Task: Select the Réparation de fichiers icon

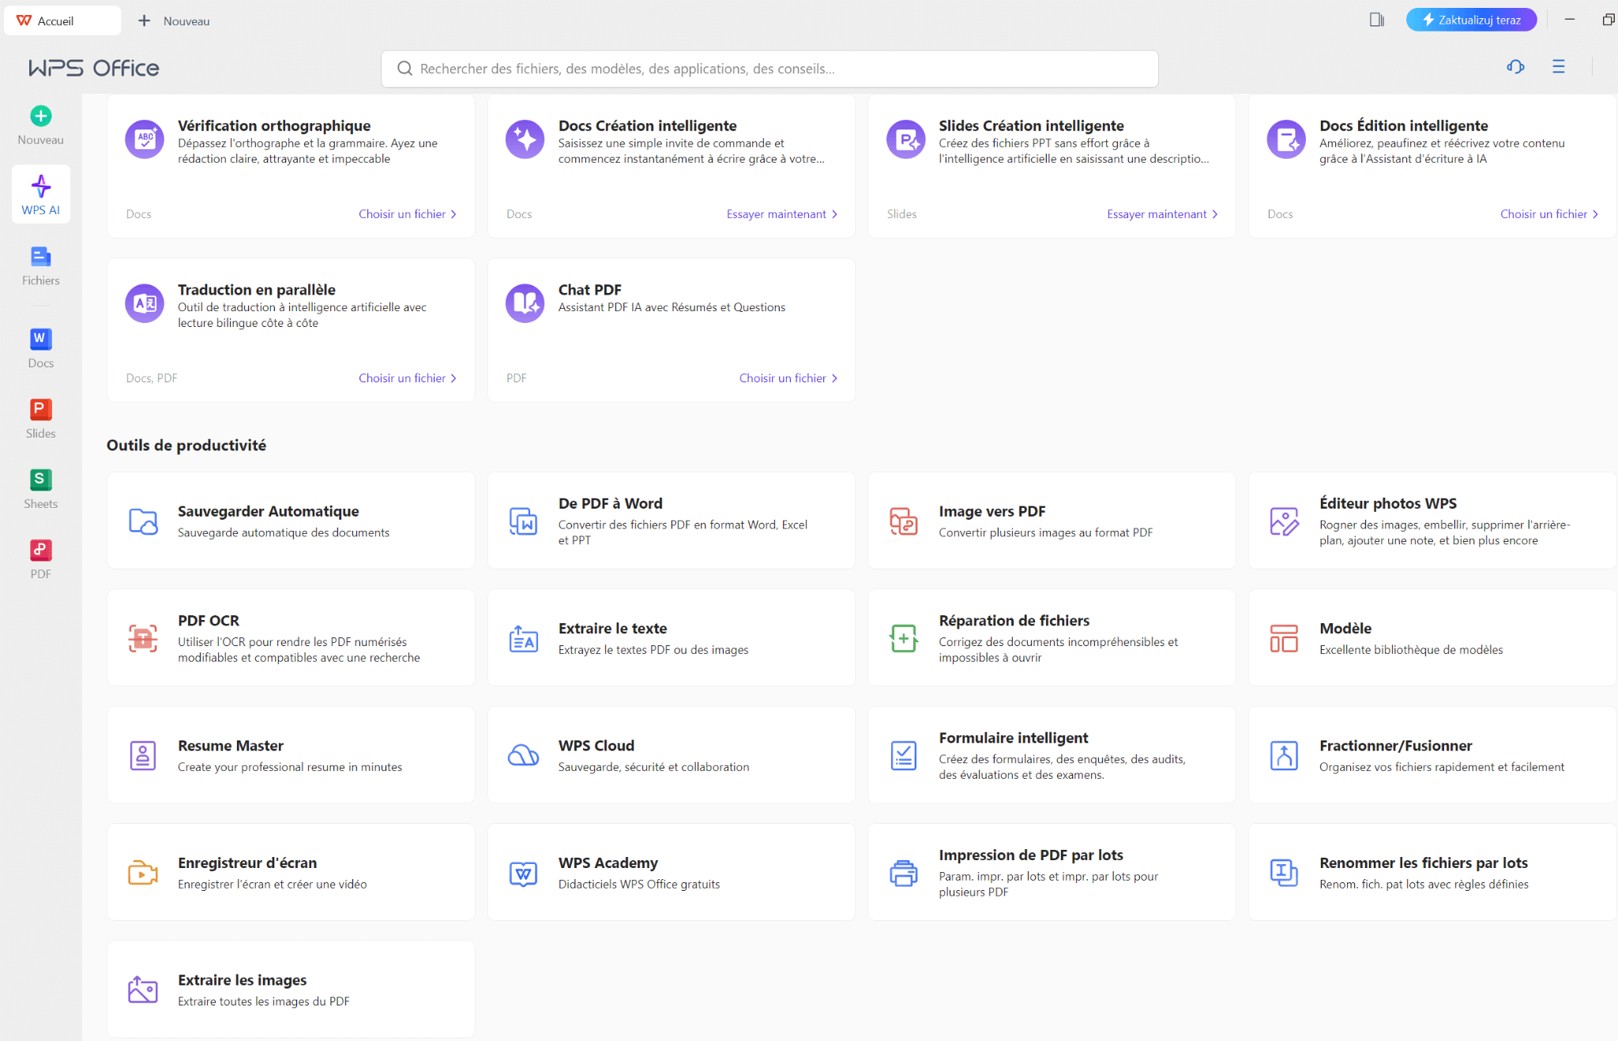Action: [904, 638]
